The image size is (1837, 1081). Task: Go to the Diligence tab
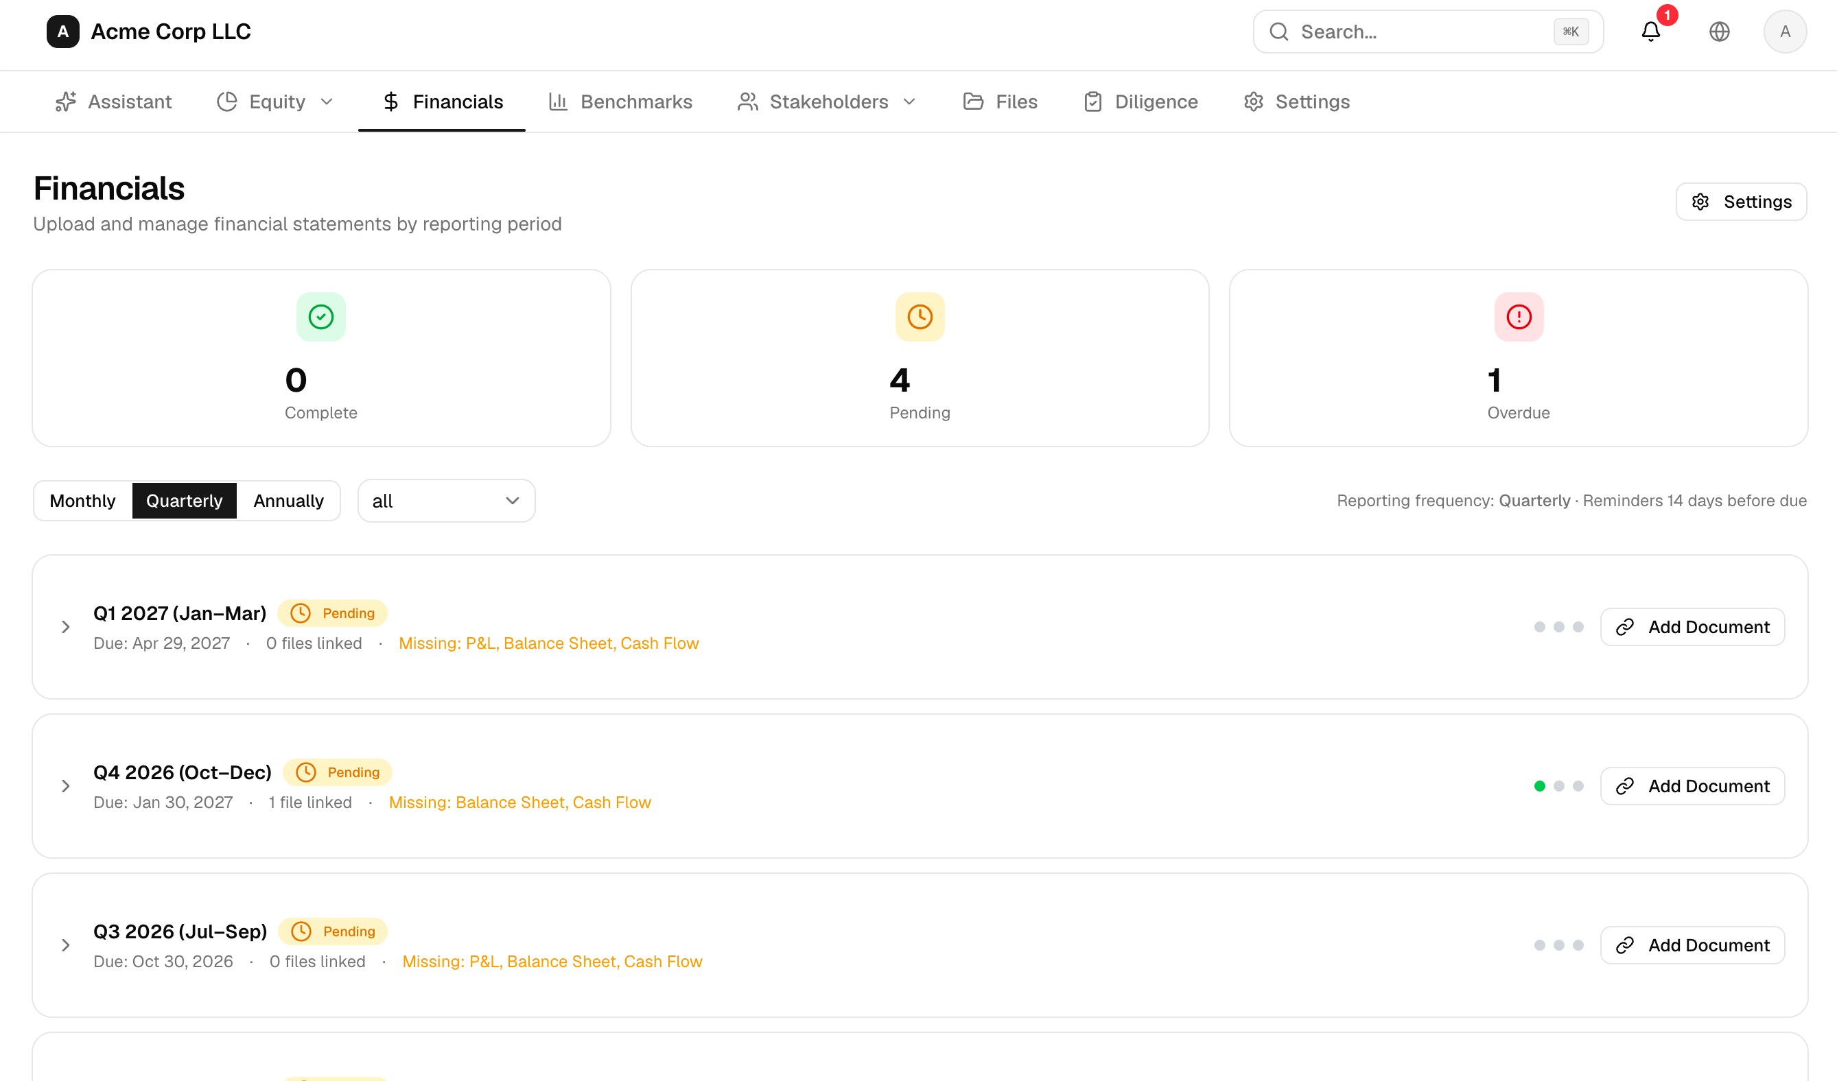coord(1140,102)
